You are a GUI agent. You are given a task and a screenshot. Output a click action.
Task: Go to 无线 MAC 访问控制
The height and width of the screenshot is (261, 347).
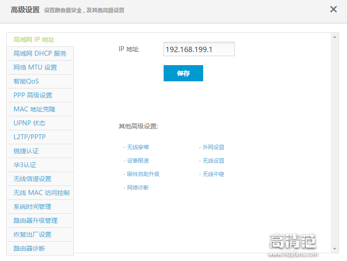point(40,193)
